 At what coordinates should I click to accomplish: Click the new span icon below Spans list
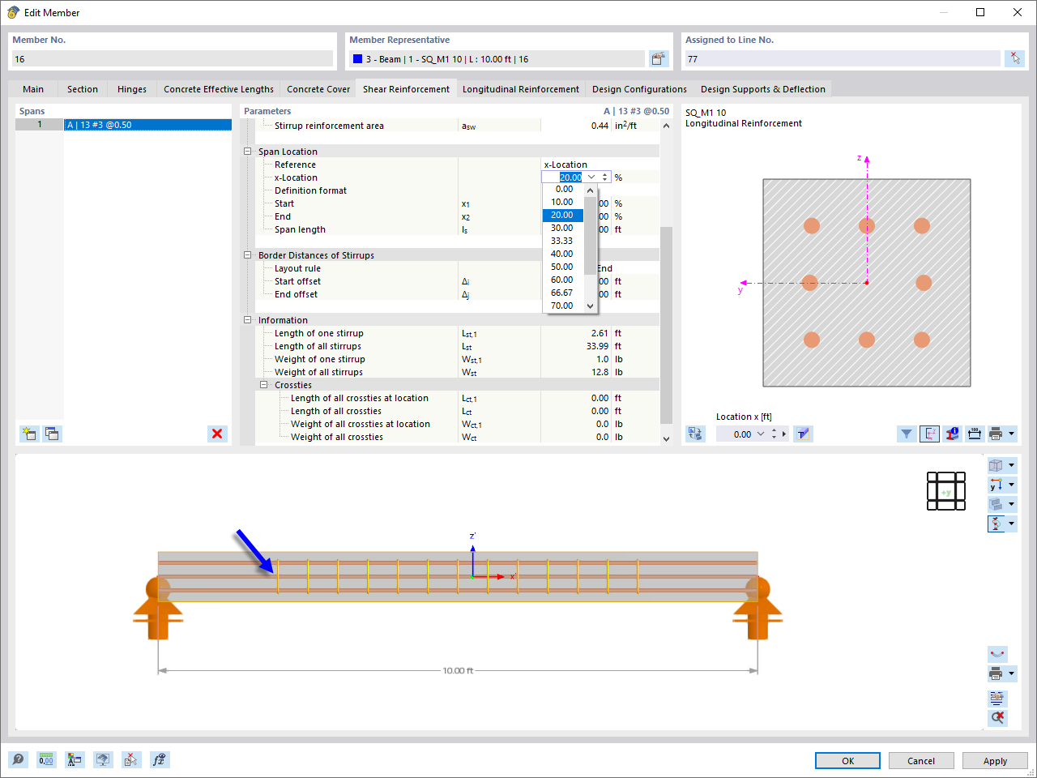(x=29, y=434)
